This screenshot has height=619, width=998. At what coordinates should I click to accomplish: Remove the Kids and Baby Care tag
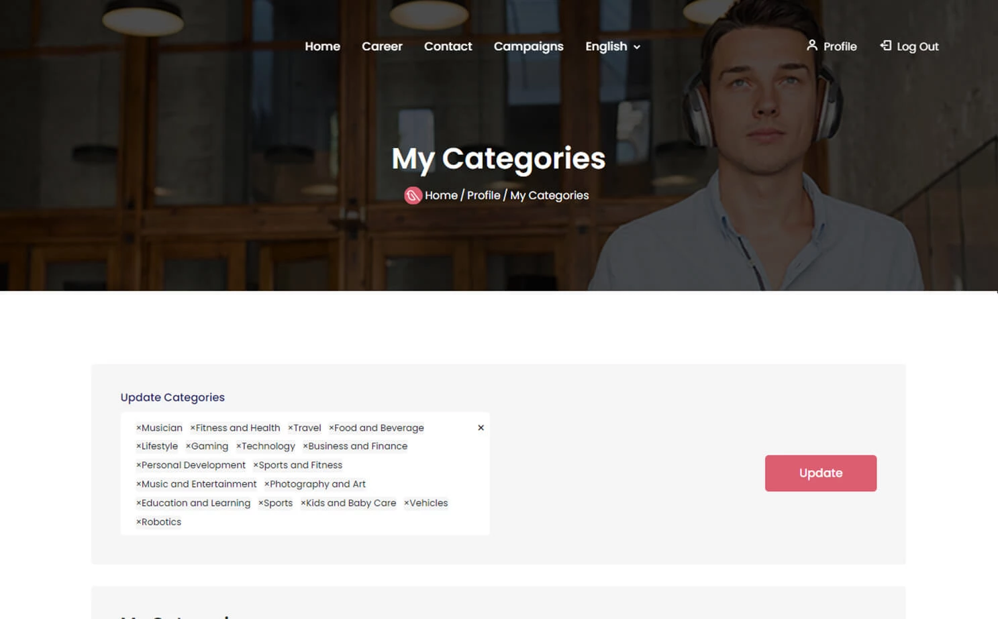(x=303, y=503)
